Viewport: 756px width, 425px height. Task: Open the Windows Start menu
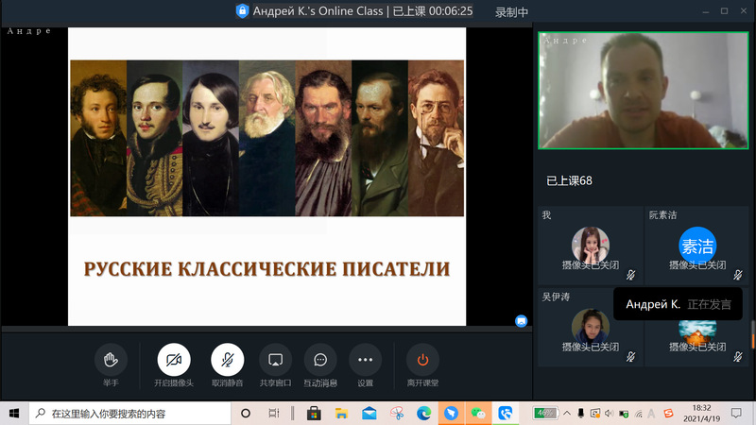point(14,414)
